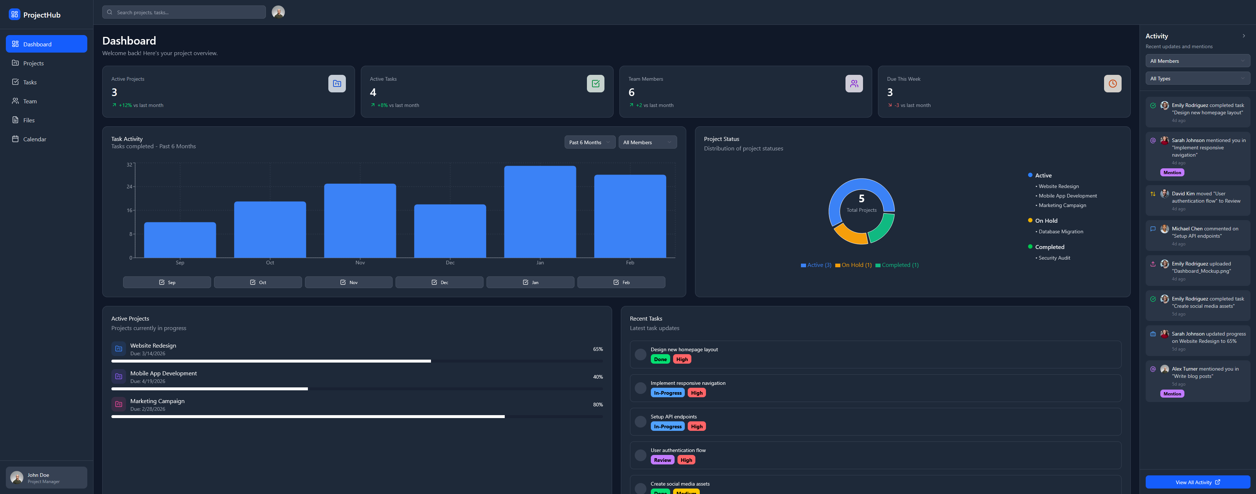Toggle the Feb month checkbox button
The height and width of the screenshot is (494, 1256).
point(621,282)
